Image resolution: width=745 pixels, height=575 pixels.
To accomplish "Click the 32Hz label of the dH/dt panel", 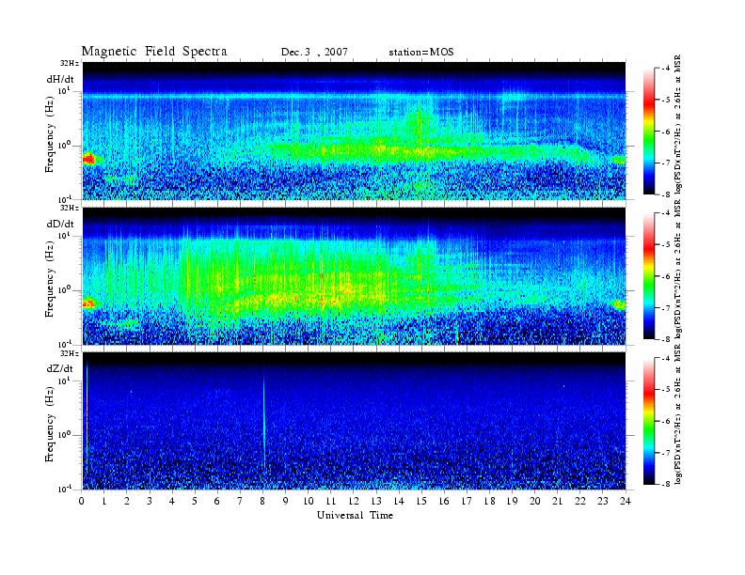I will tap(69, 63).
